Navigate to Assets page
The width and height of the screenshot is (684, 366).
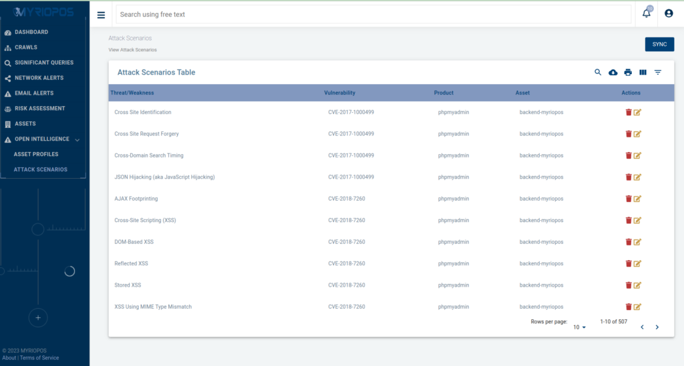tap(25, 123)
